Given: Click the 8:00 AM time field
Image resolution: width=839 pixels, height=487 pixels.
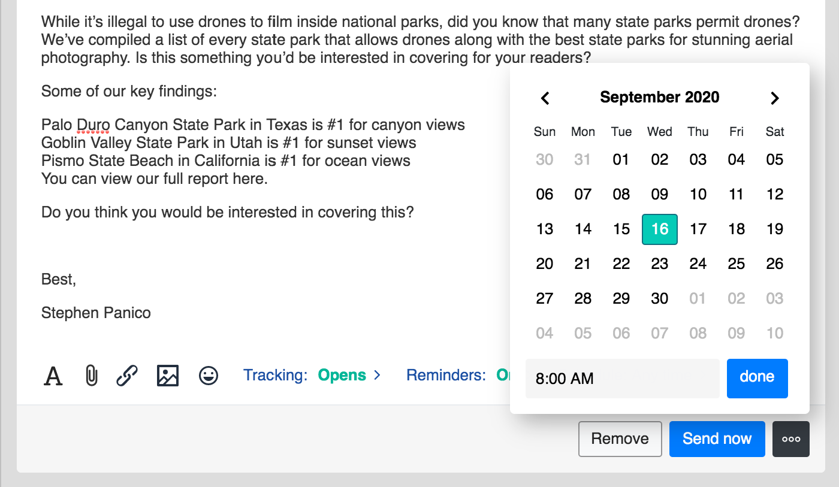Looking at the screenshot, I should 622,379.
